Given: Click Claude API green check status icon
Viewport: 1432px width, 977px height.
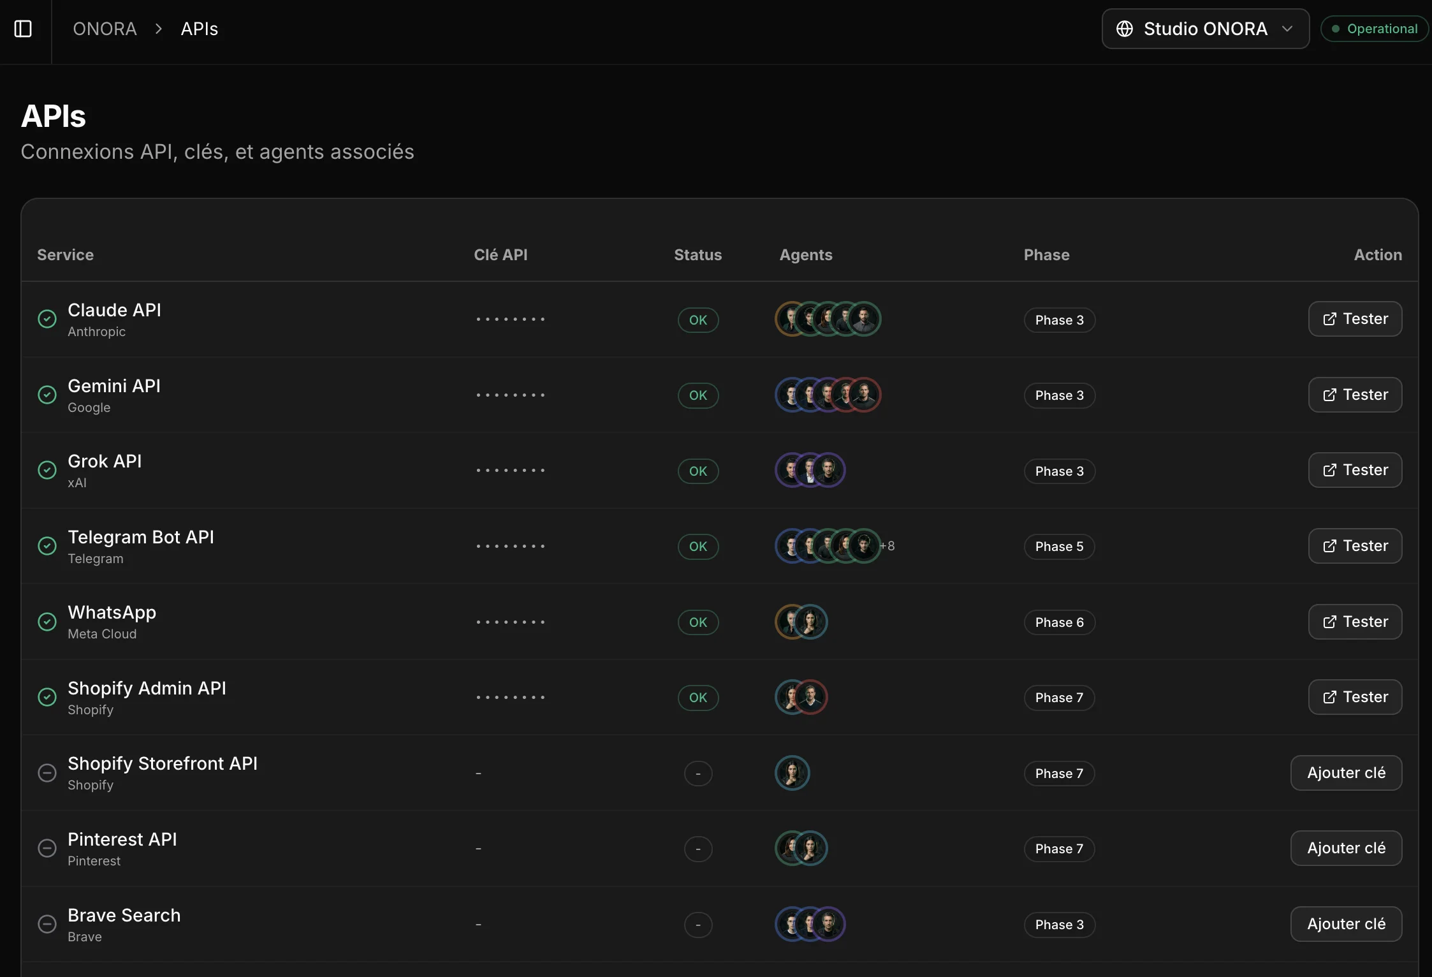Looking at the screenshot, I should (x=47, y=319).
